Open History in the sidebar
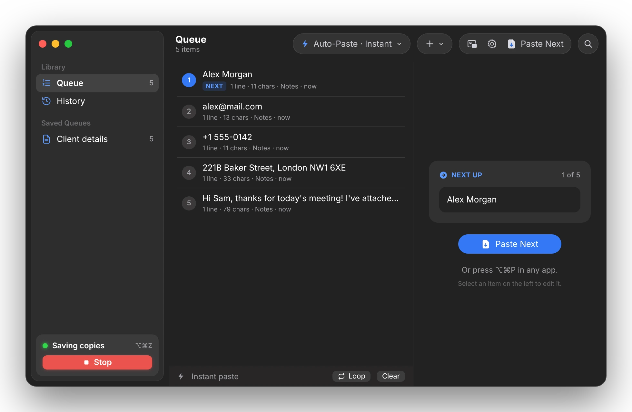The width and height of the screenshot is (632, 412). 97,101
